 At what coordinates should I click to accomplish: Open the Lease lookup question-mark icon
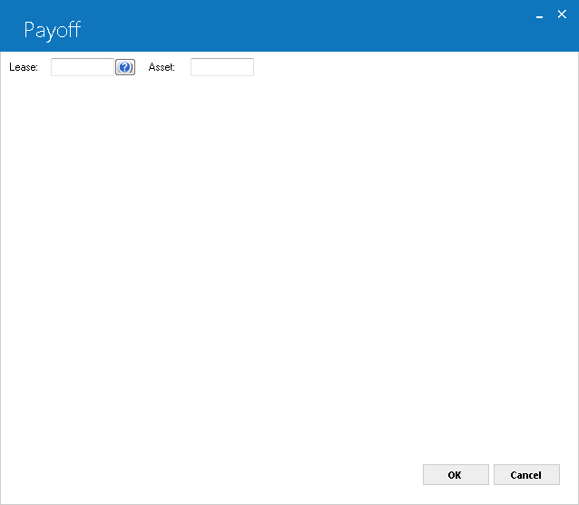tap(125, 67)
